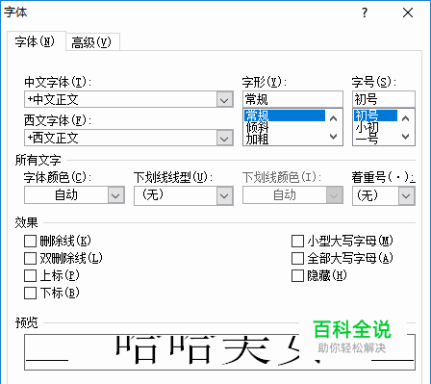
Task: Expand the 中文字体 dropdown arrow
Action: [x=224, y=100]
